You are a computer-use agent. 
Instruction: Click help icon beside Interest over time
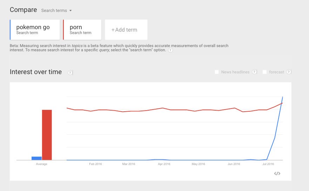click(70, 73)
